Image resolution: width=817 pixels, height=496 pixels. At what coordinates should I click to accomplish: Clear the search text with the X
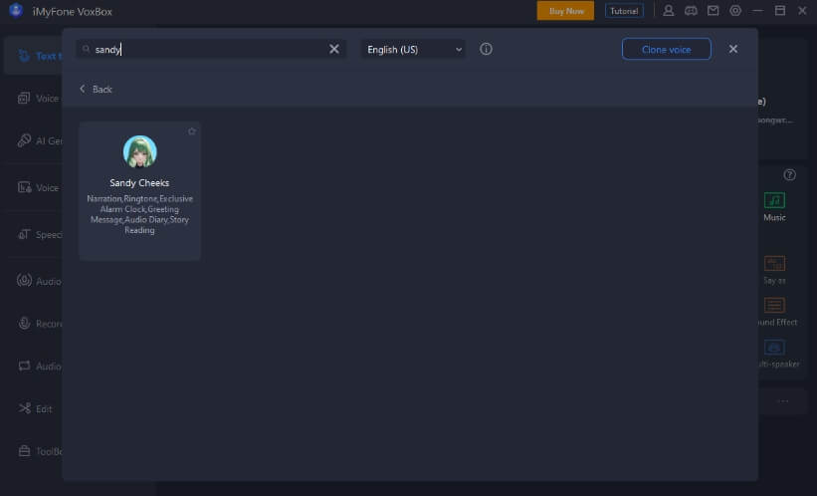click(334, 49)
